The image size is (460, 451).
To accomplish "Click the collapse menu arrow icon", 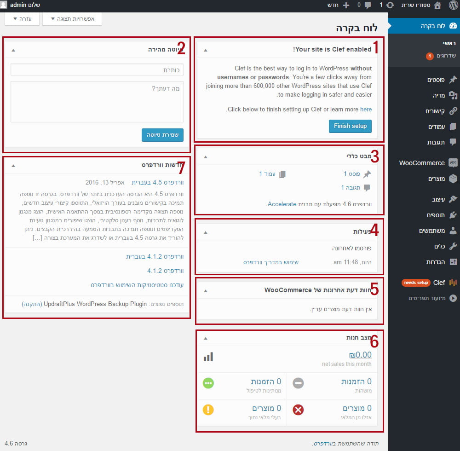I will [x=453, y=298].
